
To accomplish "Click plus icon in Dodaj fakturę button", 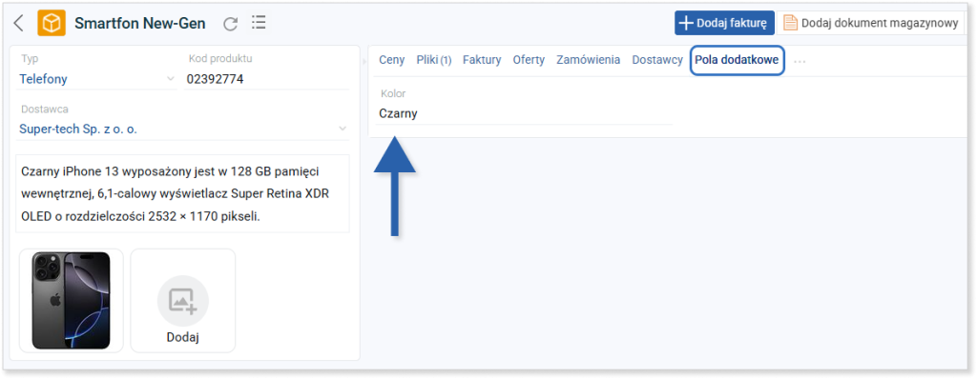I will click(685, 23).
